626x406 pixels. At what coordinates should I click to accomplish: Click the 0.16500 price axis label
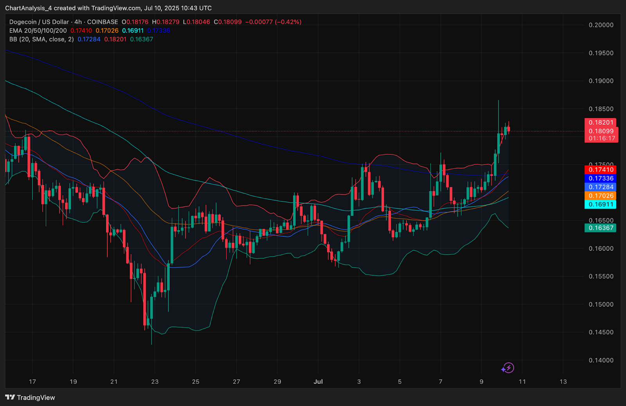coord(601,220)
